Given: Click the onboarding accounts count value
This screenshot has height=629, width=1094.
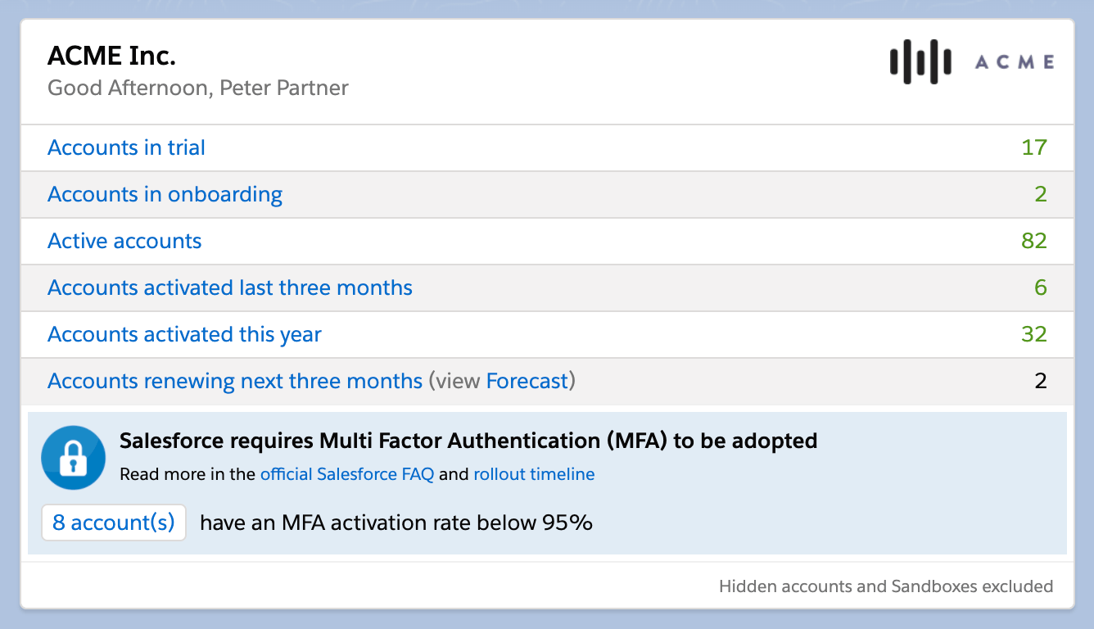Looking at the screenshot, I should tap(1041, 194).
